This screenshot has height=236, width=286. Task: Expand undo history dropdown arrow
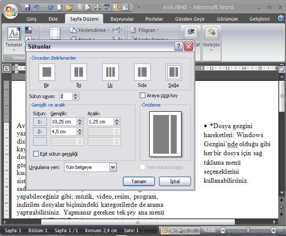(x=43, y=7)
